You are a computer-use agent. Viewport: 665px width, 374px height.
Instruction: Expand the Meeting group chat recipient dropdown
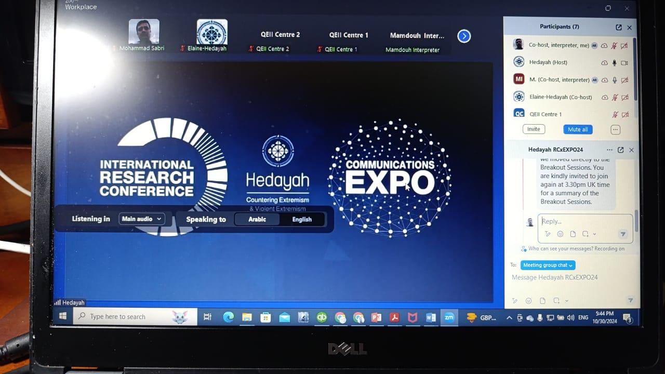(548, 265)
